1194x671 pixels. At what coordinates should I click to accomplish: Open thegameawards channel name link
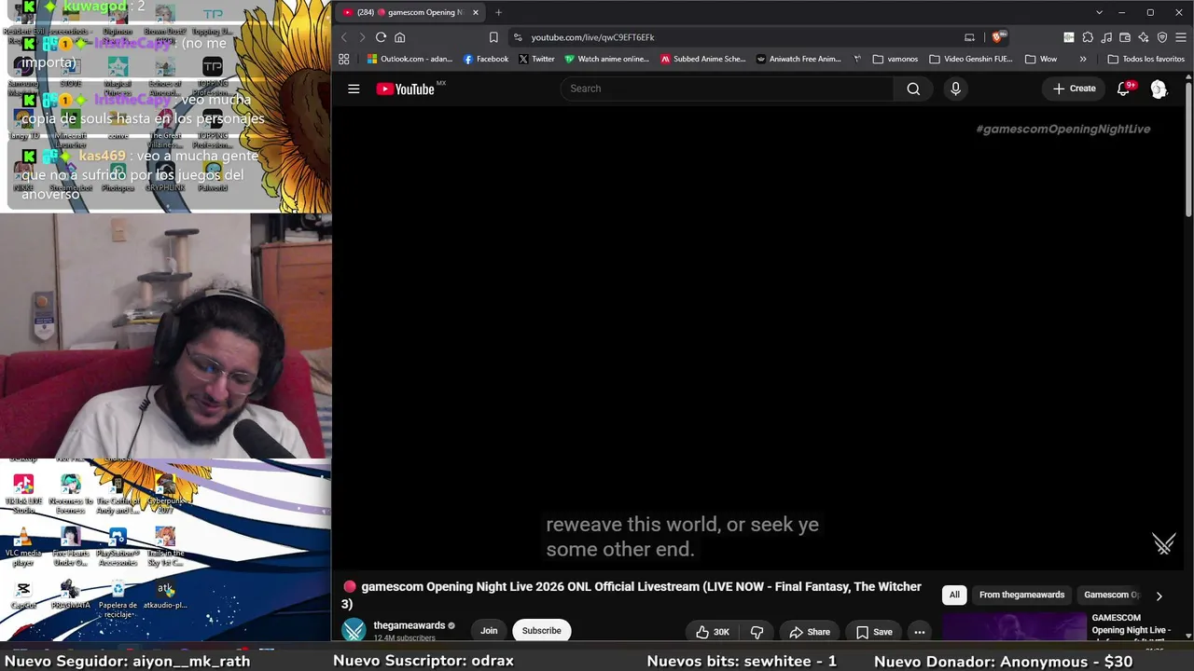tap(409, 625)
